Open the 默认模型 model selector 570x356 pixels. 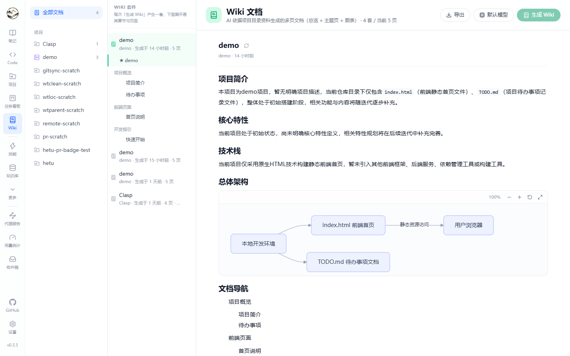click(x=494, y=15)
